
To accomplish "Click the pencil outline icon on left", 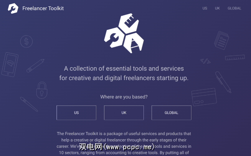I will click(x=35, y=66).
